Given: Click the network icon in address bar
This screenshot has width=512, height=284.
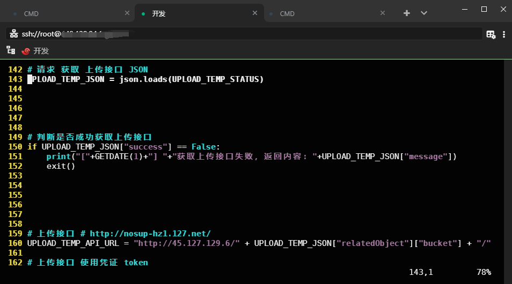Looking at the screenshot, I should coord(14,34).
